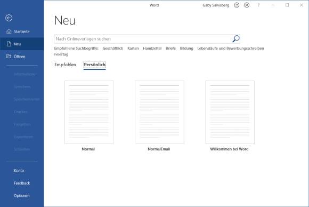The height and width of the screenshot is (207, 309).
Task: Send a frown via sad face icon
Action: [247, 5]
